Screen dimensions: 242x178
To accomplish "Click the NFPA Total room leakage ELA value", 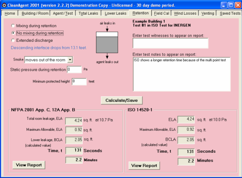I will [74, 121].
